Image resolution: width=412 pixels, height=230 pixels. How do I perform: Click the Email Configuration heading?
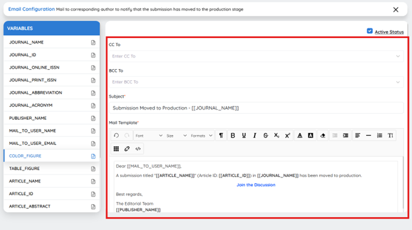tap(32, 9)
